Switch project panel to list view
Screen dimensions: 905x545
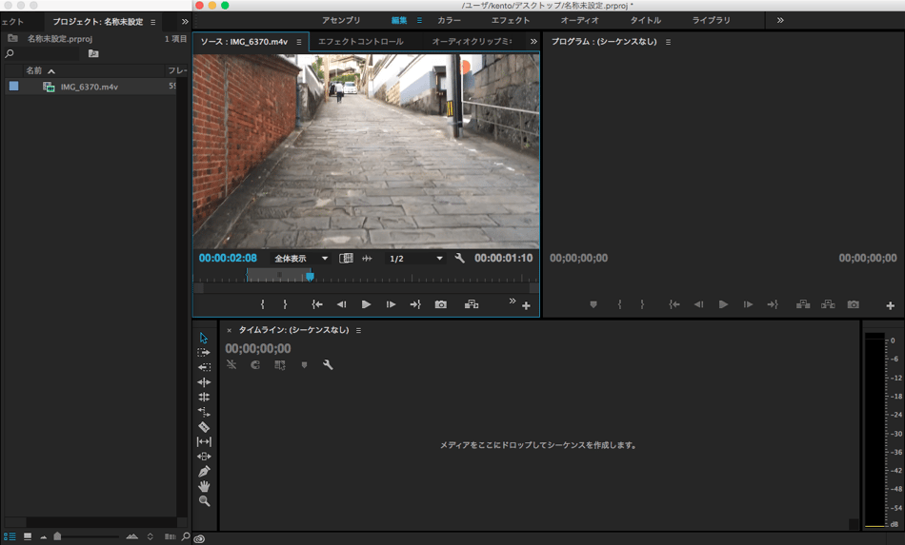[10, 536]
